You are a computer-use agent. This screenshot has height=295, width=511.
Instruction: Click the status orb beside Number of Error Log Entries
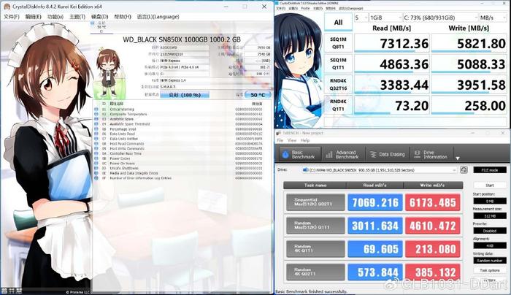click(x=96, y=178)
